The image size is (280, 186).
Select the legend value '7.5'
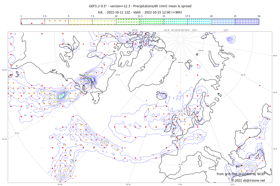coord(92,16)
